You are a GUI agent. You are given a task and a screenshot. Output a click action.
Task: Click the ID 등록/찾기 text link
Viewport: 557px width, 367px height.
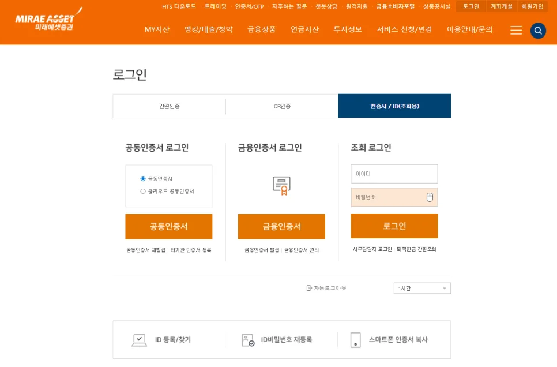pyautogui.click(x=173, y=340)
